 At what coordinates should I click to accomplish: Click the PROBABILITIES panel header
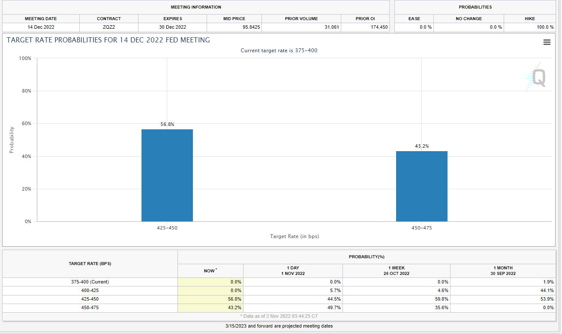pos(476,7)
